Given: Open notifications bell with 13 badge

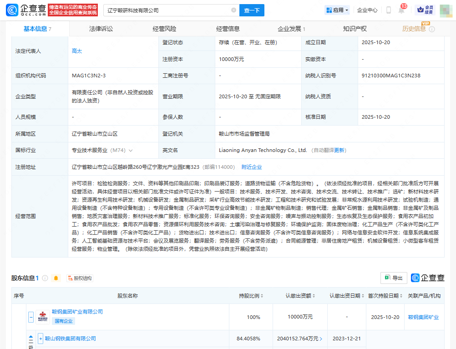Looking at the screenshot, I should coord(401,10).
